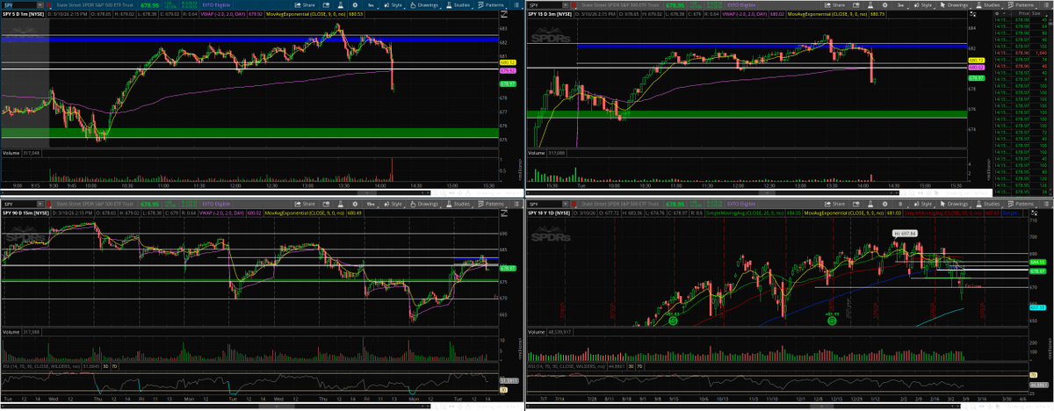The image size is (1054, 411).
Task: Click the VWAP (-2.0, 2.0, DAY) label in the 1m chart
Action: 223,14
